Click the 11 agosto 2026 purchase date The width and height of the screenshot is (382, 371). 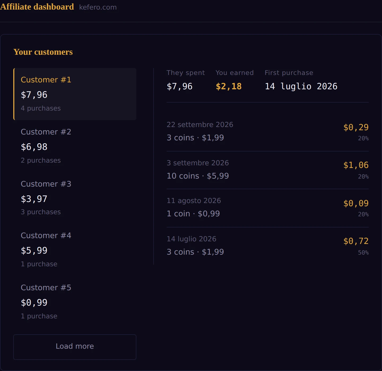[x=194, y=201]
